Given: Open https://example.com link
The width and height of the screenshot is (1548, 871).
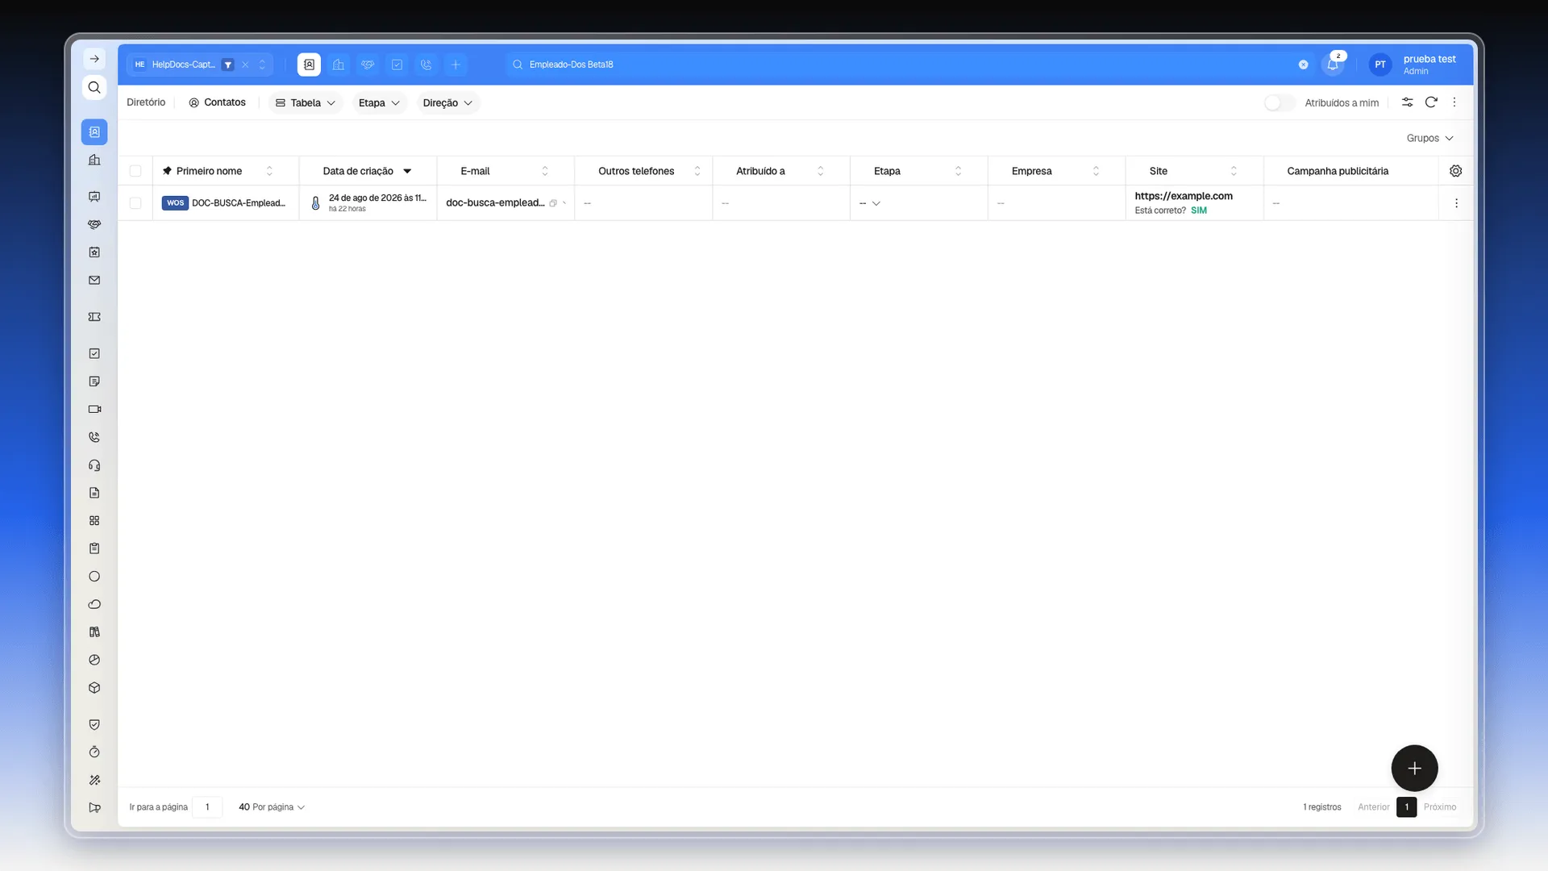Looking at the screenshot, I should point(1183,196).
